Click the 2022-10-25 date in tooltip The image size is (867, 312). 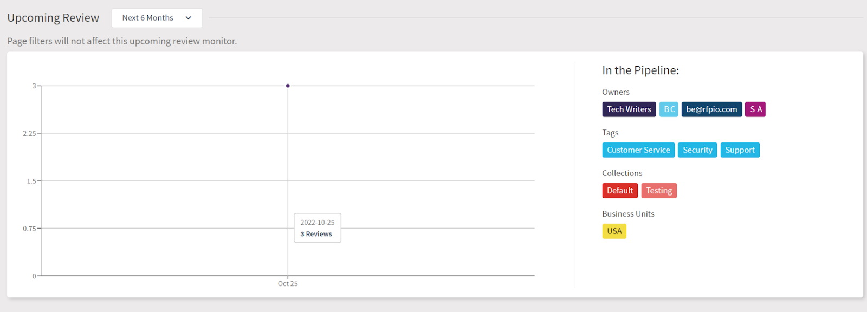click(318, 223)
